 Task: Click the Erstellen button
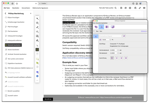click(x=43, y=4)
